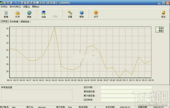The image size is (170, 108).
Task: Open the 设置(S) menu
Action: pyautogui.click(x=26, y=7)
